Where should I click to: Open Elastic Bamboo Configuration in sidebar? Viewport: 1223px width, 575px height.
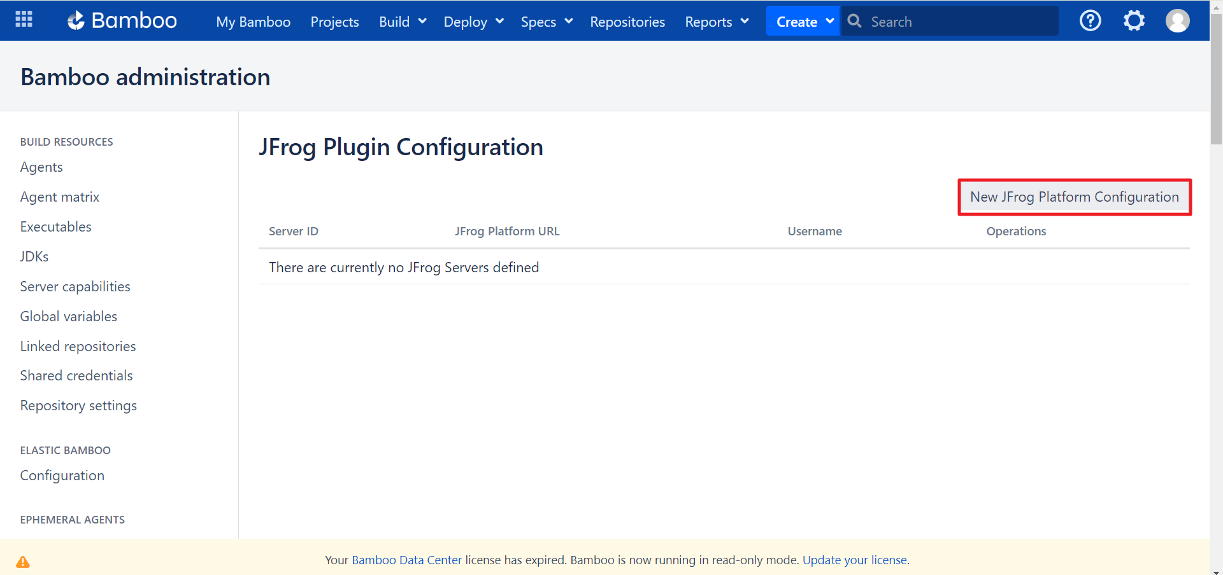point(62,475)
